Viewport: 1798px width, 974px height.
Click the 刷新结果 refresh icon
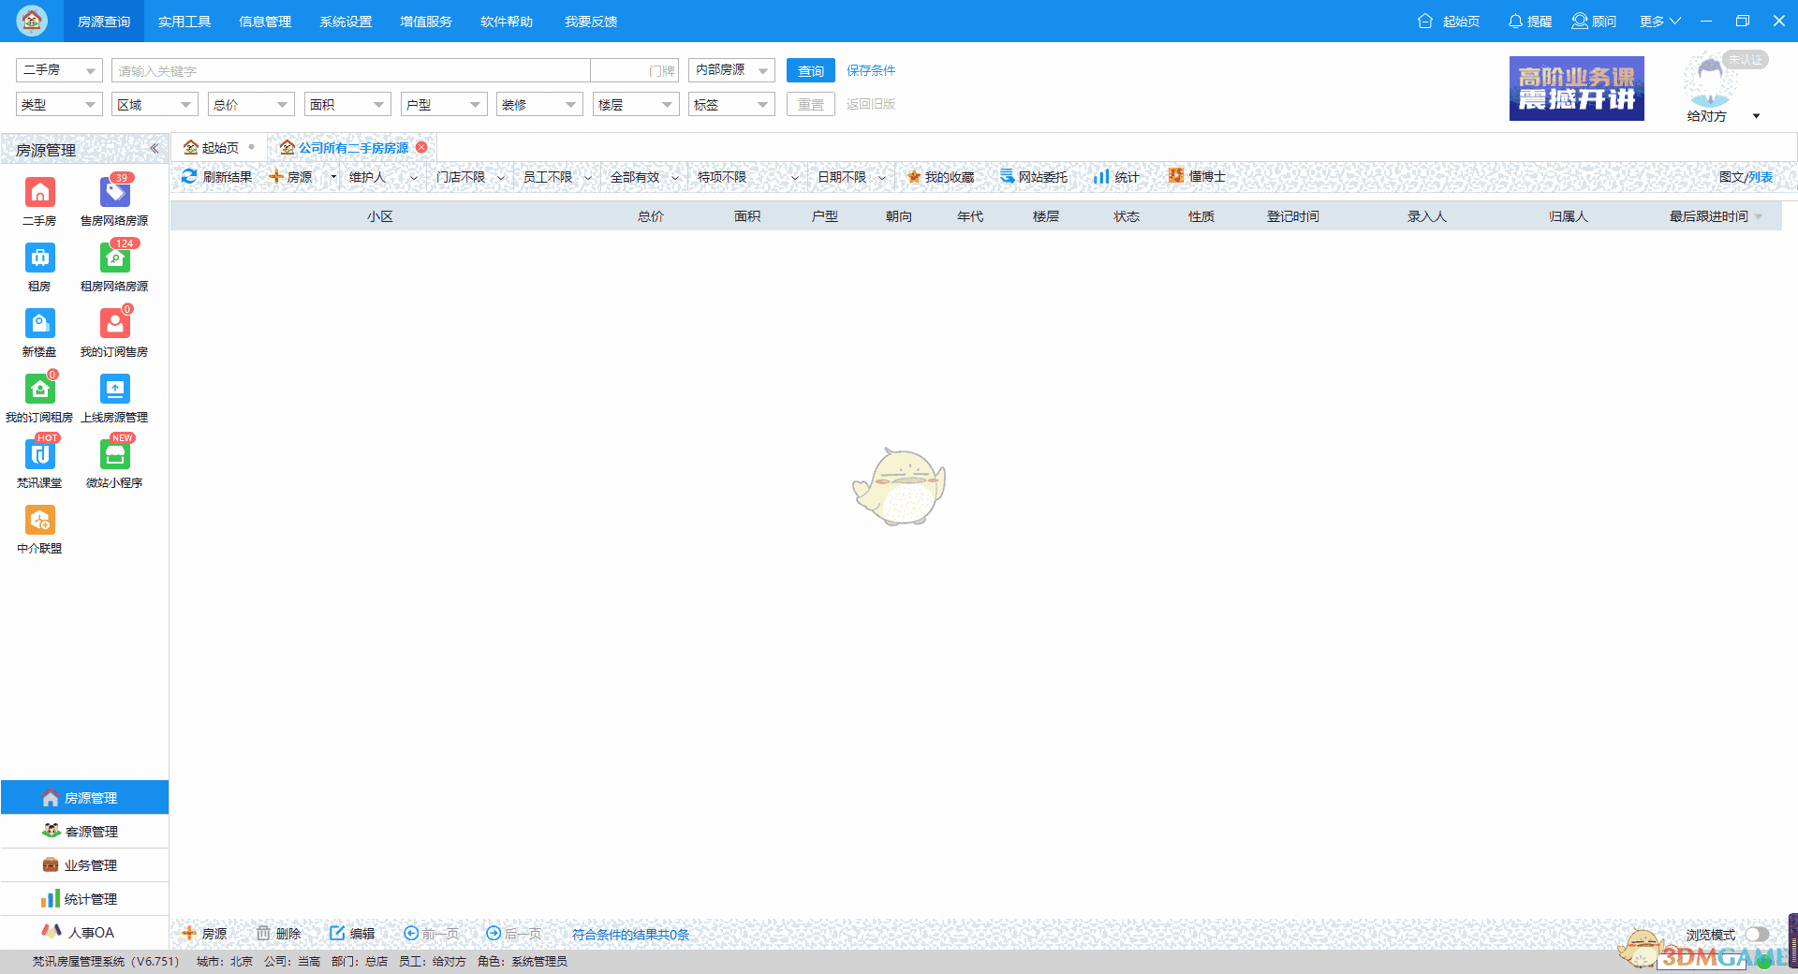189,176
